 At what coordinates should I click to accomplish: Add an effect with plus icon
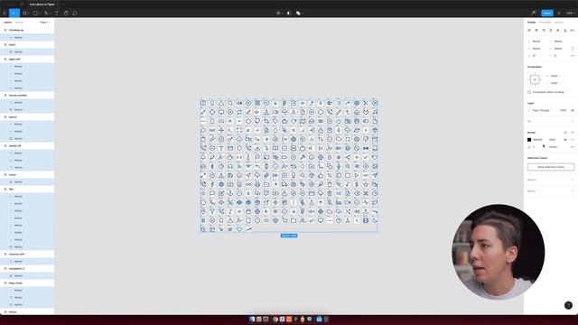click(573, 180)
